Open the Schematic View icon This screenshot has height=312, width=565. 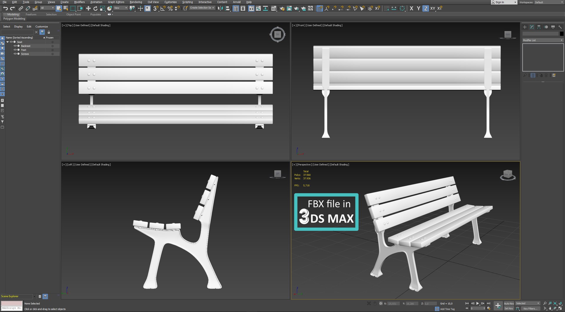coord(265,9)
